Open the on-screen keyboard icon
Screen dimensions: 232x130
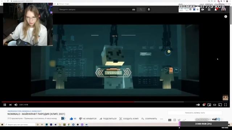134,10
